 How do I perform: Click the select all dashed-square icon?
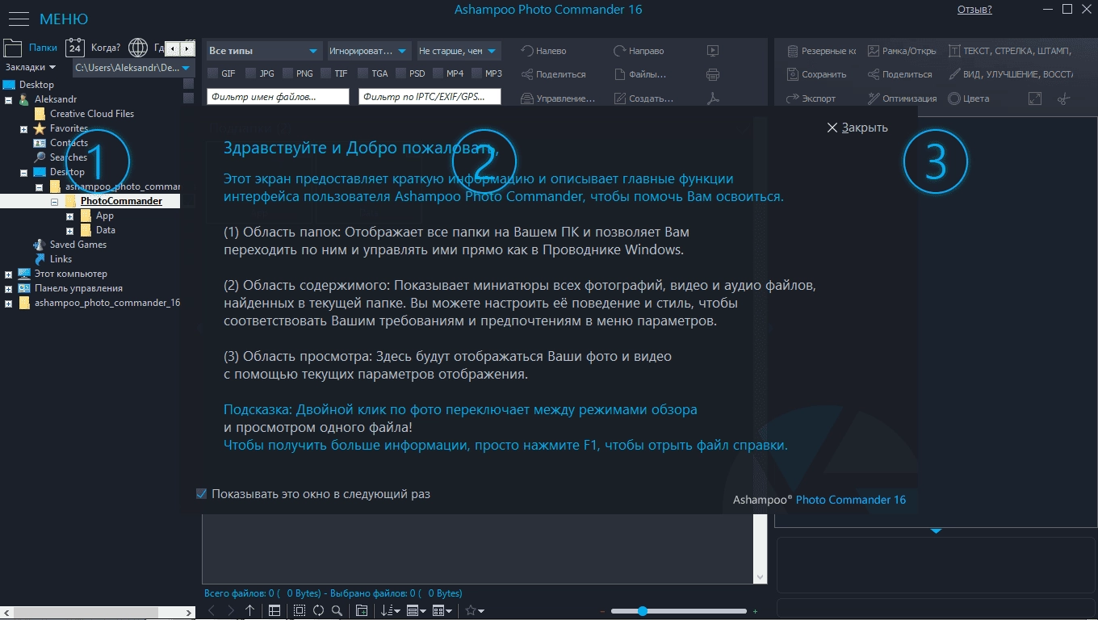coord(300,611)
